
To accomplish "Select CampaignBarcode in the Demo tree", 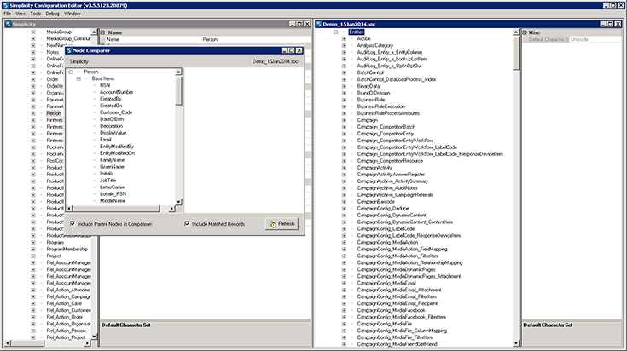I will pos(375,202).
